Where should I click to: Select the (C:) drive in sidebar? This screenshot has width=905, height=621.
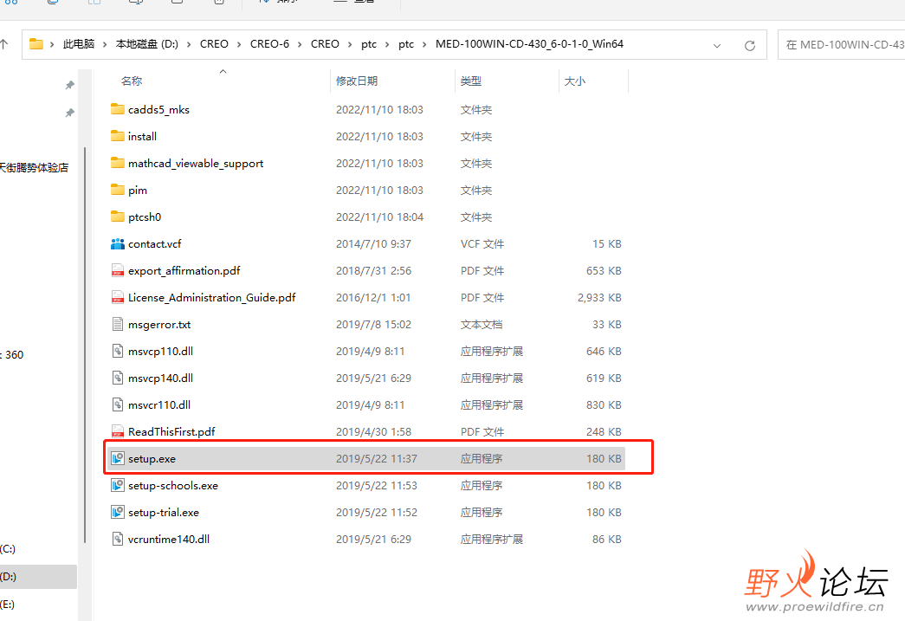tap(8, 549)
